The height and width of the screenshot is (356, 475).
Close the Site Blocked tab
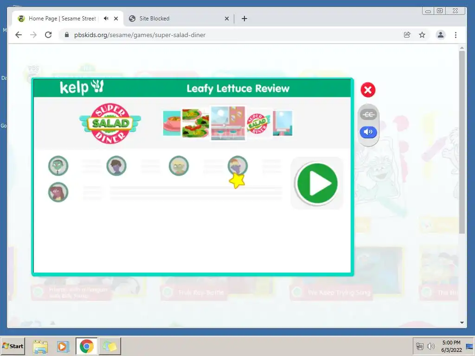(x=226, y=19)
